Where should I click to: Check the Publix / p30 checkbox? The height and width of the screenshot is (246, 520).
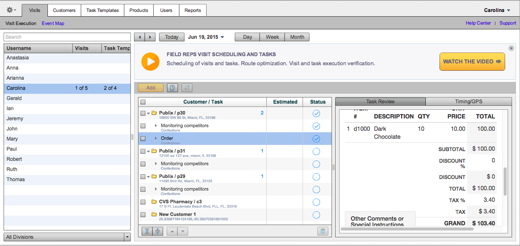tap(143, 113)
